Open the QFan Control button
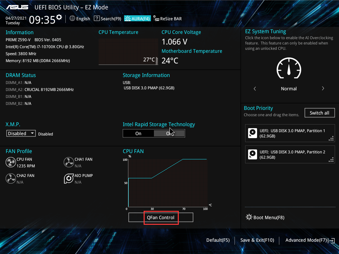Viewport: 339px width, 254px height. 161,217
